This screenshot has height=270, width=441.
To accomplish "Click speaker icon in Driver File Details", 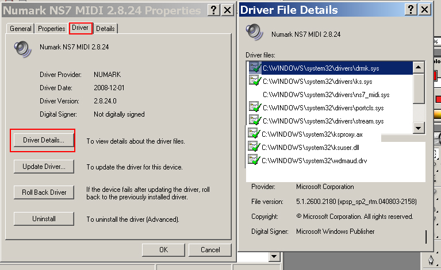I will [254, 32].
